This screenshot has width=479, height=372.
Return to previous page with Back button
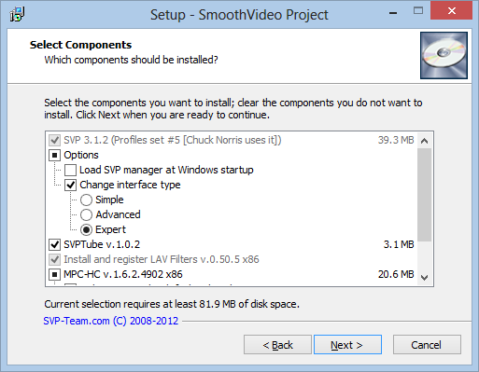pyautogui.click(x=277, y=345)
